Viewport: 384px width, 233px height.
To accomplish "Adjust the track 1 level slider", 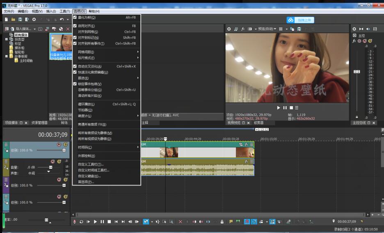I will coord(64,150).
